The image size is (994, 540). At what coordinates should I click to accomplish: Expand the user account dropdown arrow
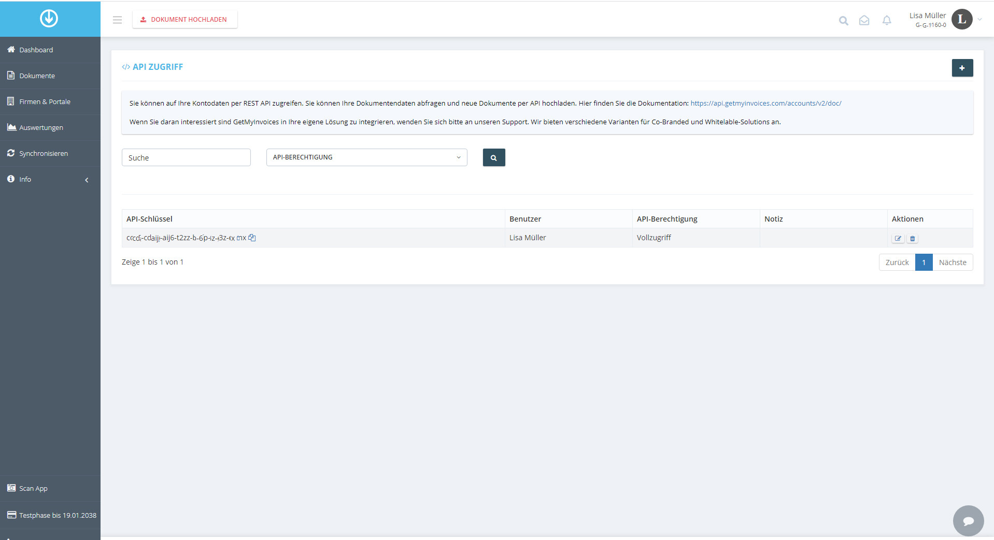point(979,20)
